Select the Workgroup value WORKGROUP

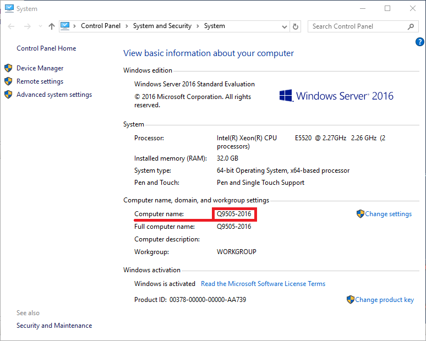[x=236, y=252]
